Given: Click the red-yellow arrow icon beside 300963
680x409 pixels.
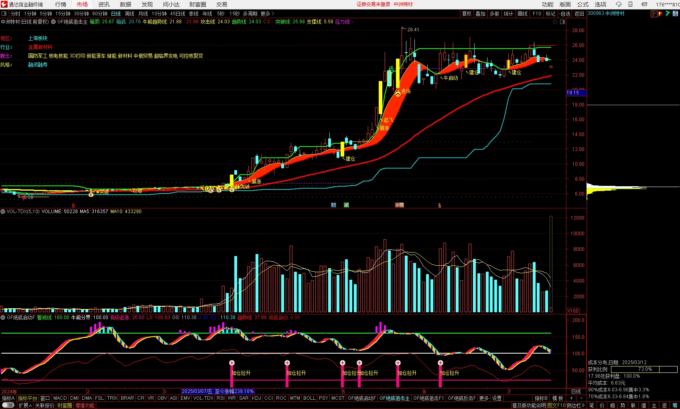Looking at the screenshot, I should [x=661, y=14].
